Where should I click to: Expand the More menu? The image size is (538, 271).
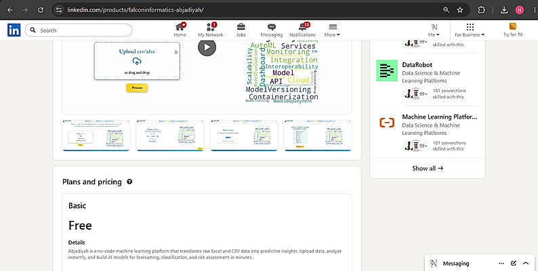[x=332, y=30]
